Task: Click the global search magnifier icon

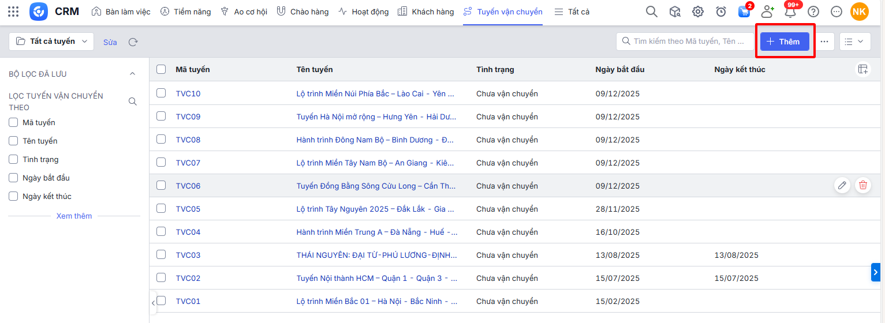Action: [x=651, y=12]
